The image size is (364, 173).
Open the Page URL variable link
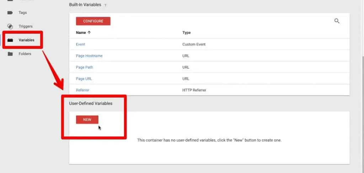[x=84, y=79]
